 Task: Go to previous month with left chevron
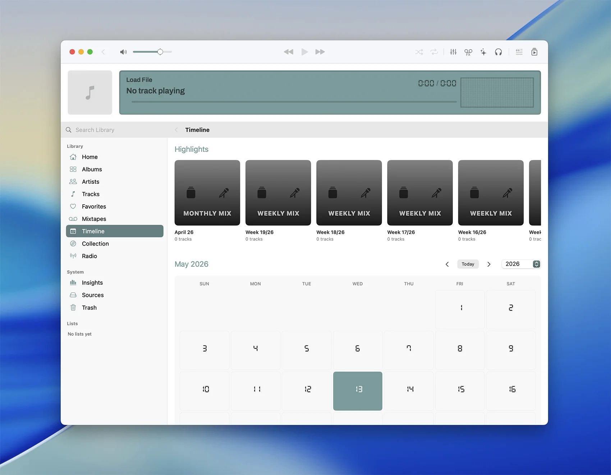[447, 264]
